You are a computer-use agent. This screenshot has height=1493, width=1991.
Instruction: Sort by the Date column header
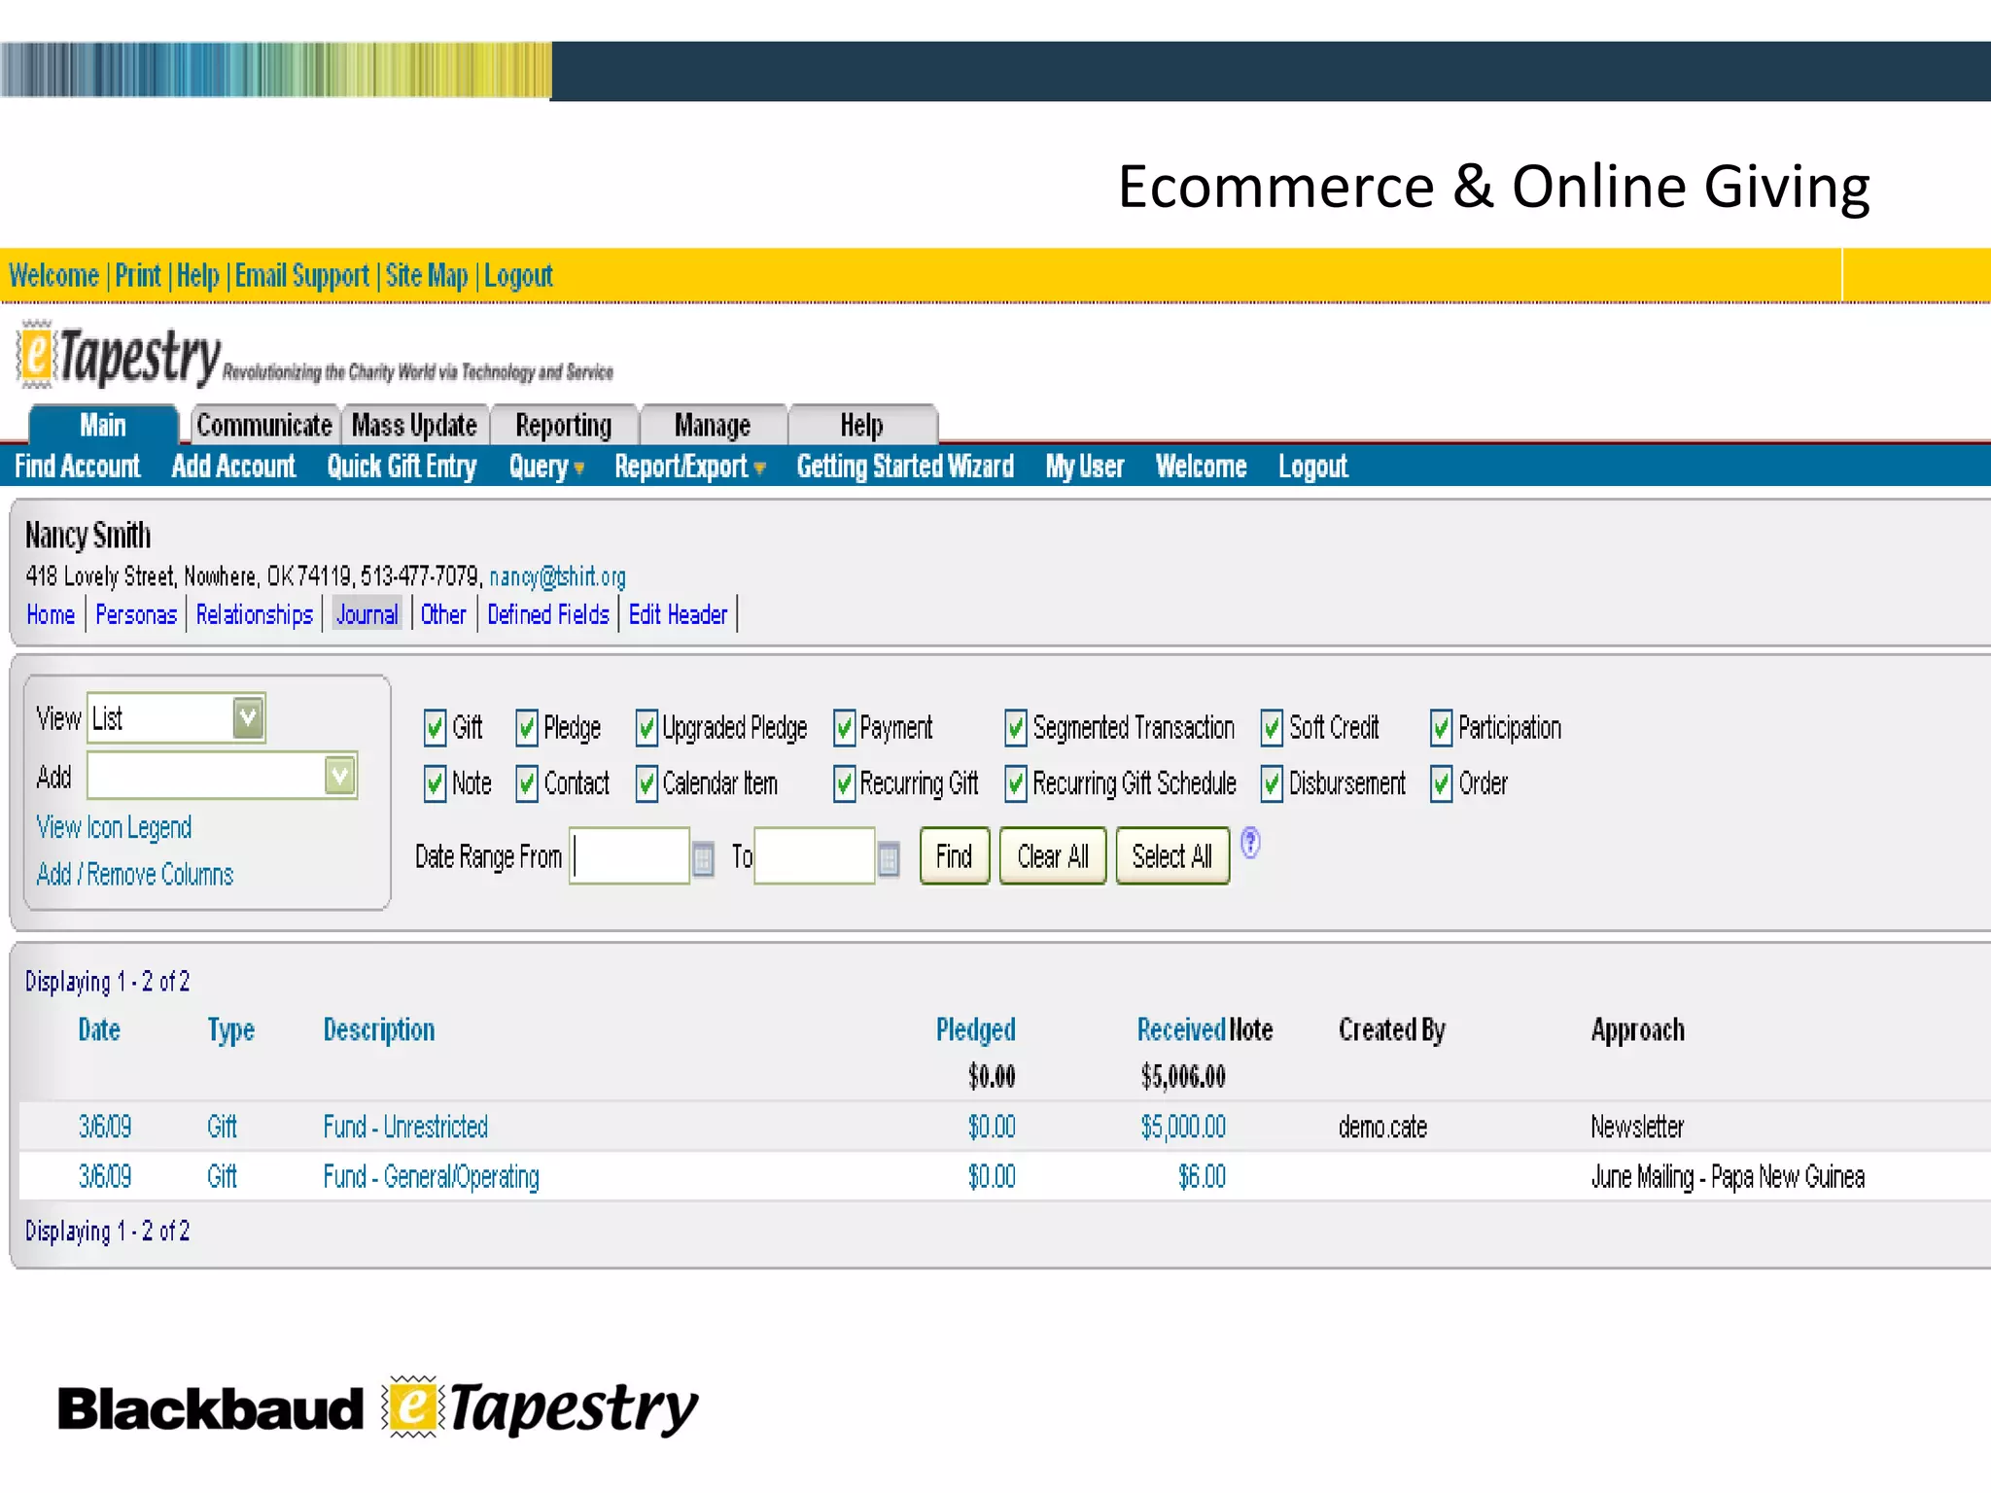(x=99, y=1030)
